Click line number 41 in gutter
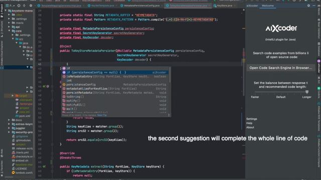 [40, 64]
